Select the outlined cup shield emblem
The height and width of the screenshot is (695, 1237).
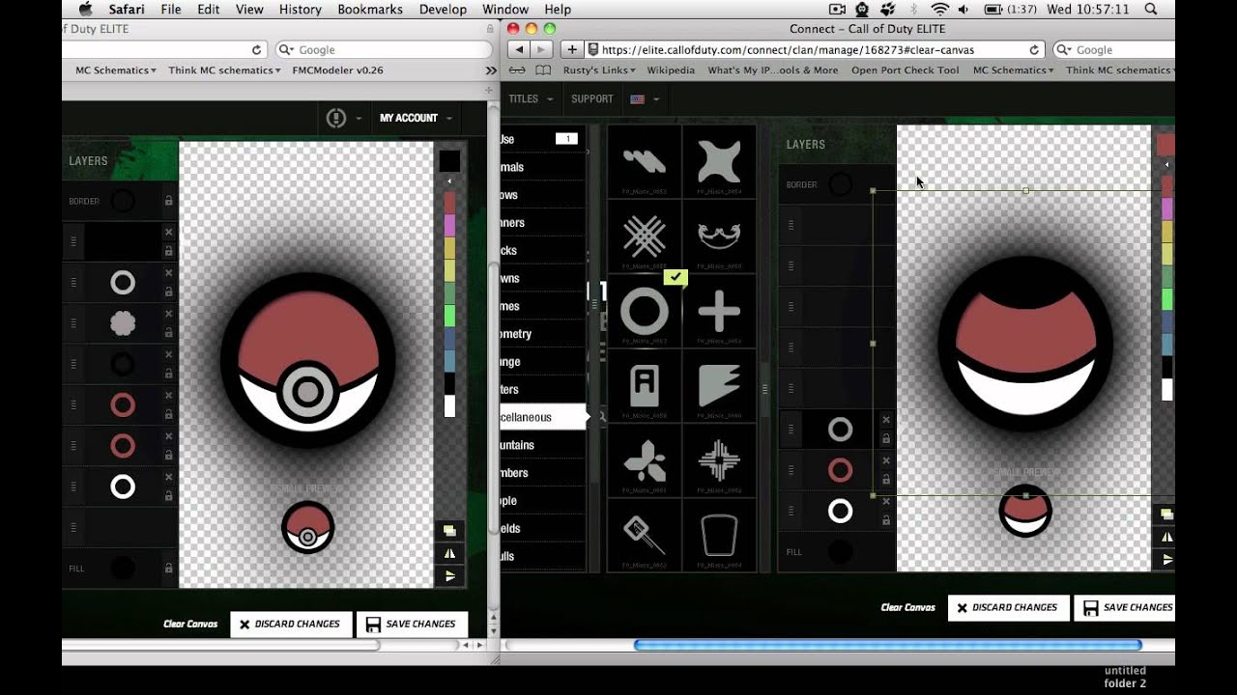pos(719,534)
